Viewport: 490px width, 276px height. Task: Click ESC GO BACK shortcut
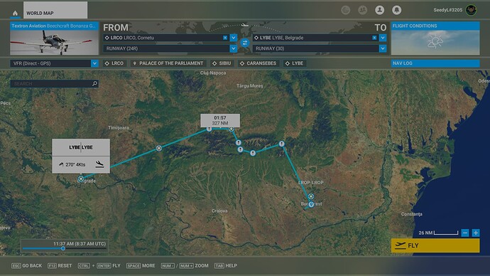coord(26,265)
